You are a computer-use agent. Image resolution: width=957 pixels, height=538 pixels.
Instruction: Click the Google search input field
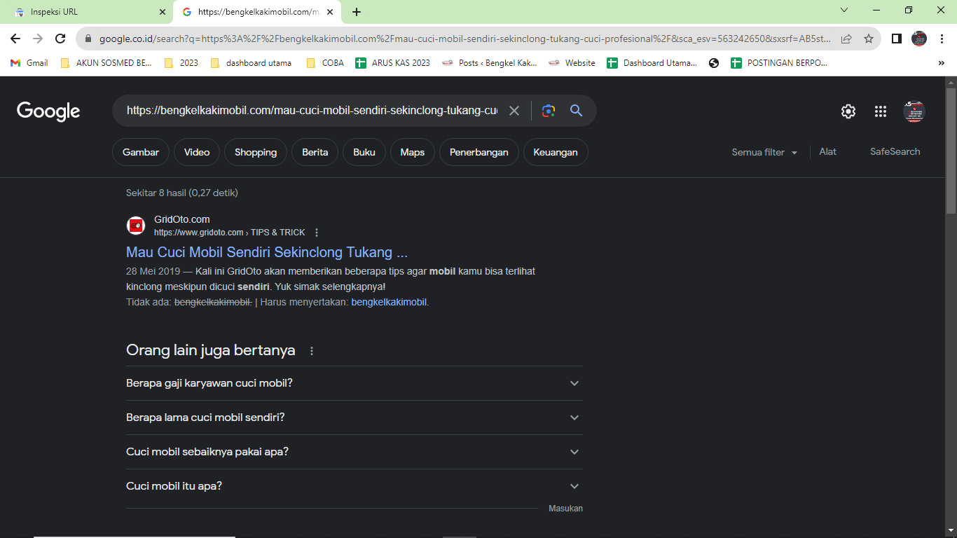coord(312,111)
